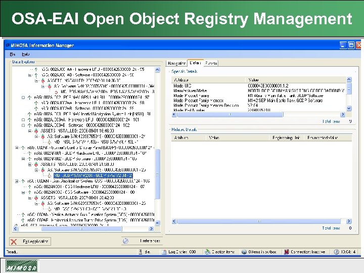Collapse the AS Software node above GSS S/W
Image resolution: width=364 pixels, height=273 pixels.
pos(36,203)
